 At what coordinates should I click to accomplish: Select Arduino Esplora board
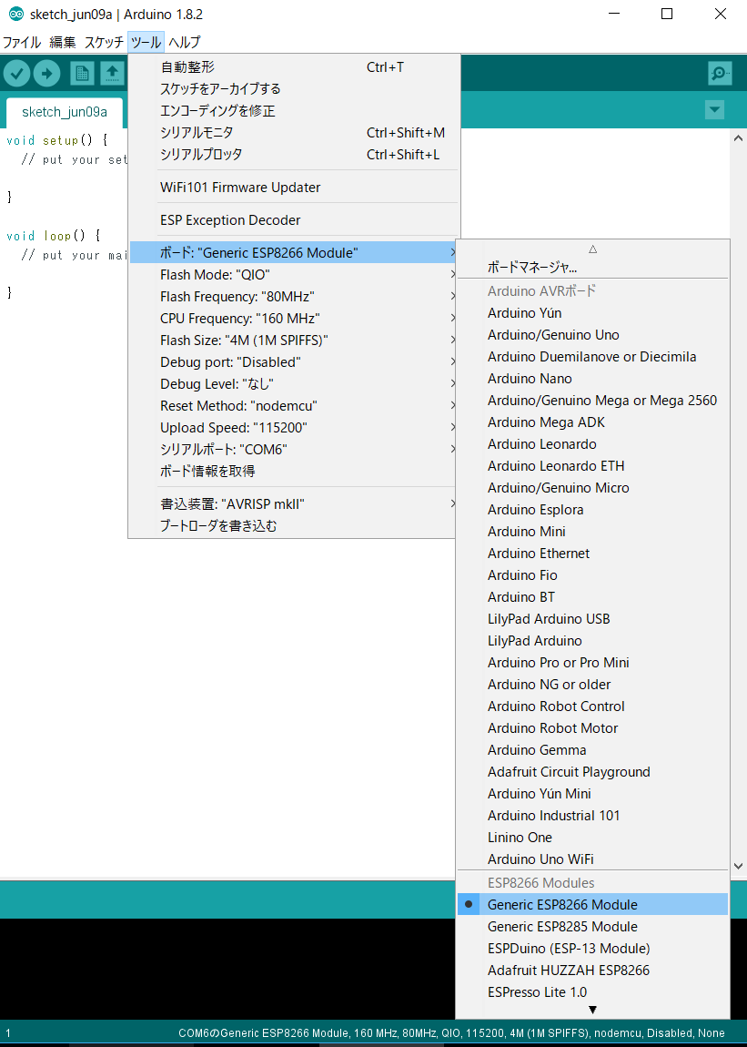coord(593,510)
